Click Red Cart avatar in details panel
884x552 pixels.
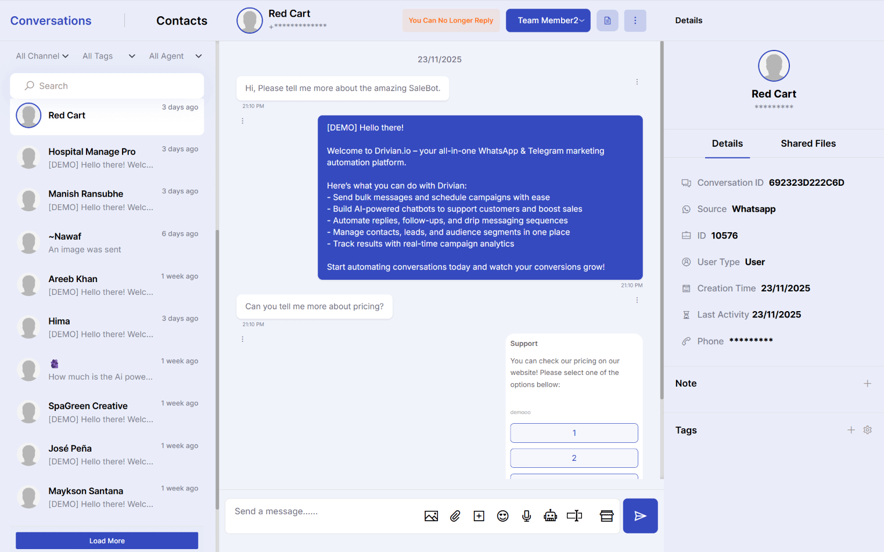pyautogui.click(x=774, y=66)
